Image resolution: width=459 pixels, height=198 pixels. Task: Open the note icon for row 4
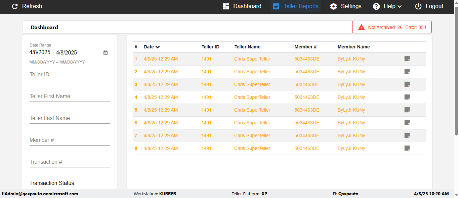(x=407, y=97)
